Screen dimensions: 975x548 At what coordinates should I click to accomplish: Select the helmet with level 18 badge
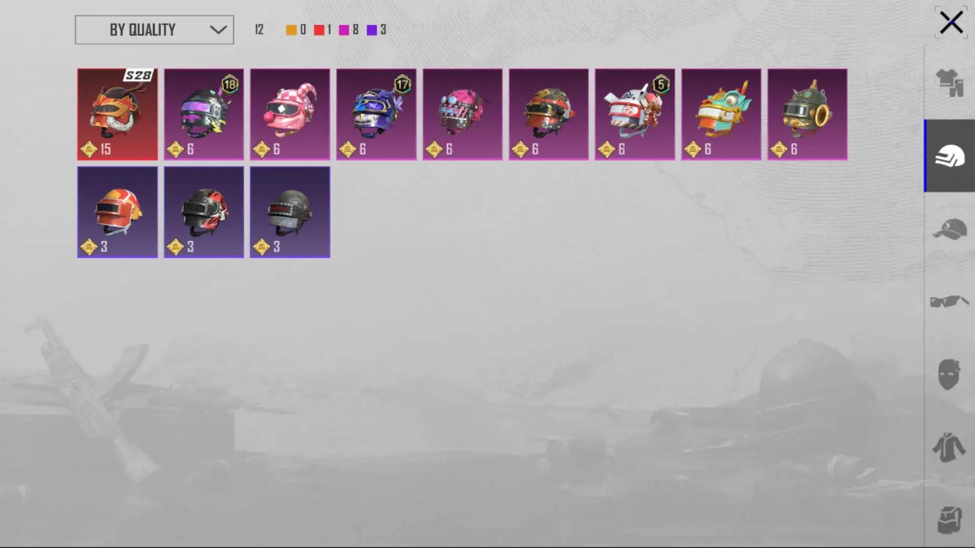(204, 114)
